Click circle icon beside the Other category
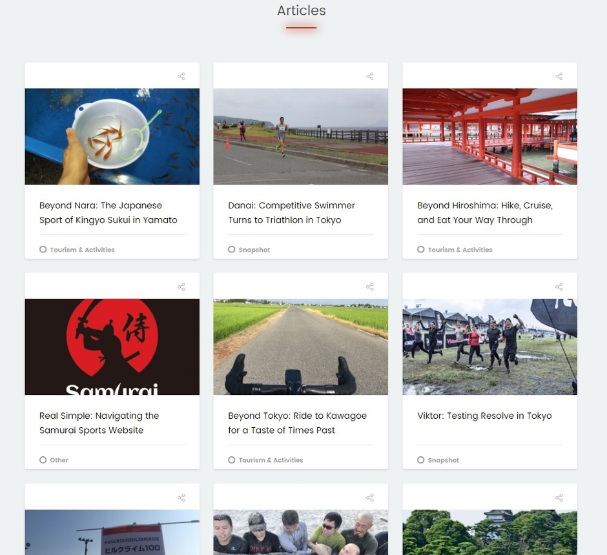 (x=43, y=460)
